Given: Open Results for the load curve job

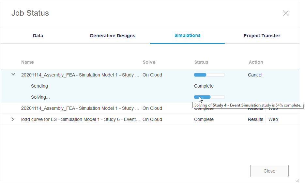Looking at the screenshot, I should coord(255,119).
